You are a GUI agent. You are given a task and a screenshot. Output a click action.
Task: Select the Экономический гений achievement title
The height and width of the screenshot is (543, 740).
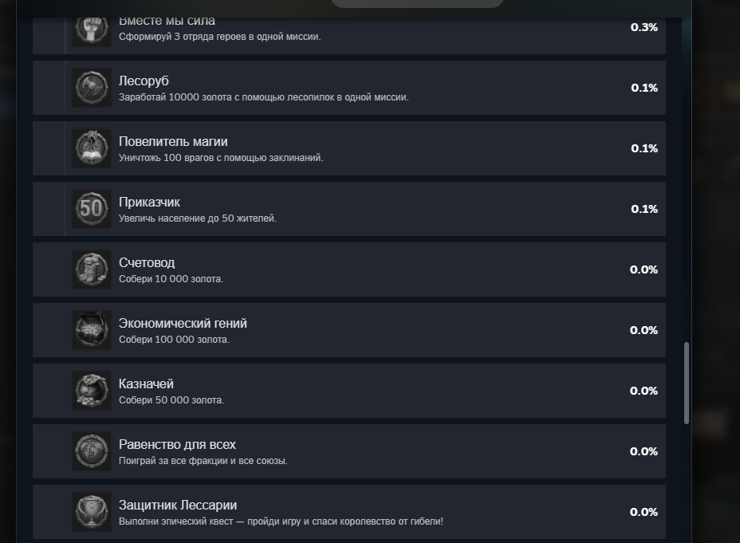183,324
